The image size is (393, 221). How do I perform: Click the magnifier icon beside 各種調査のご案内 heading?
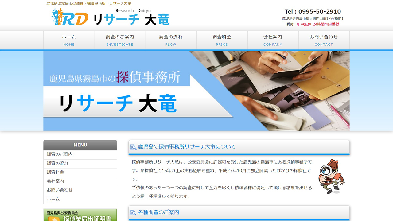(x=133, y=212)
